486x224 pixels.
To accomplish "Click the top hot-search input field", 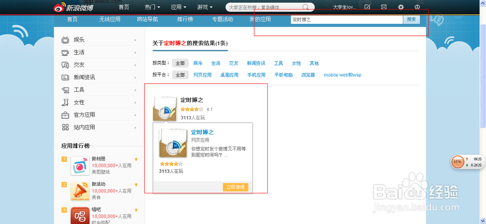I will tap(264, 7).
